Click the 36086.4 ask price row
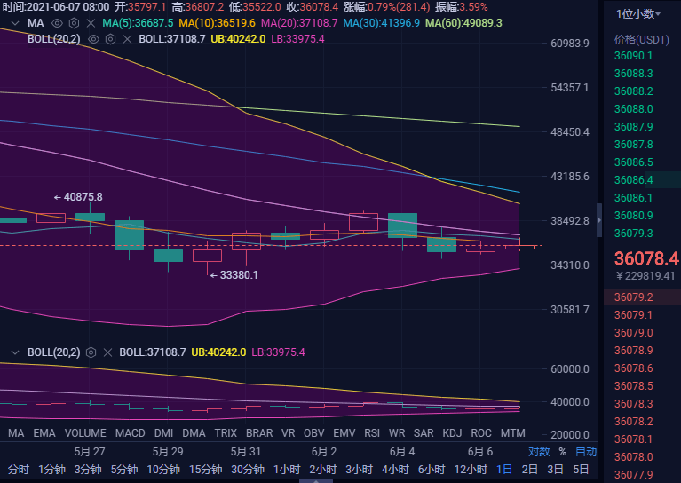Viewport: 681px width, 483px height. point(634,180)
